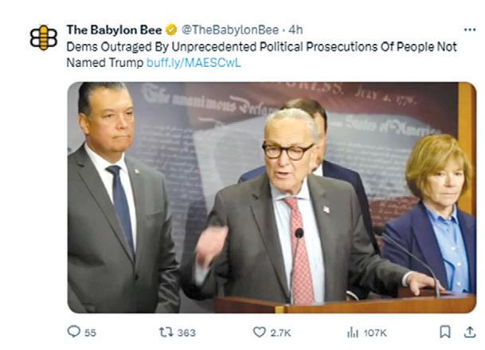Click the 2.7K likes count
The width and height of the screenshot is (485, 350).
pyautogui.click(x=280, y=333)
